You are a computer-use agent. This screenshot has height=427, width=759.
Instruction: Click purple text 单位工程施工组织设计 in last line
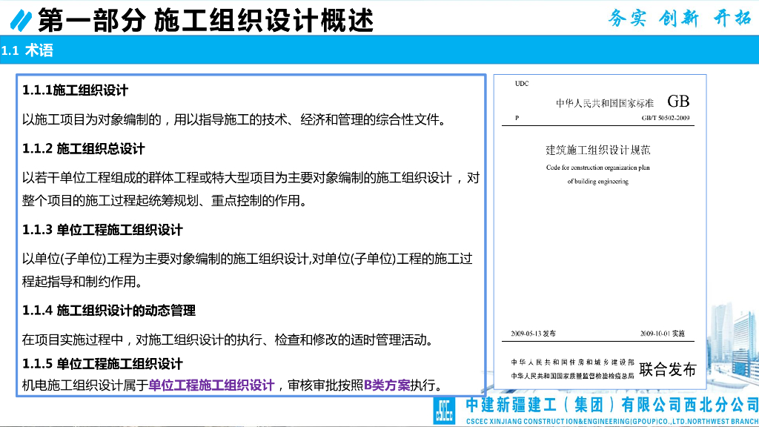click(211, 385)
